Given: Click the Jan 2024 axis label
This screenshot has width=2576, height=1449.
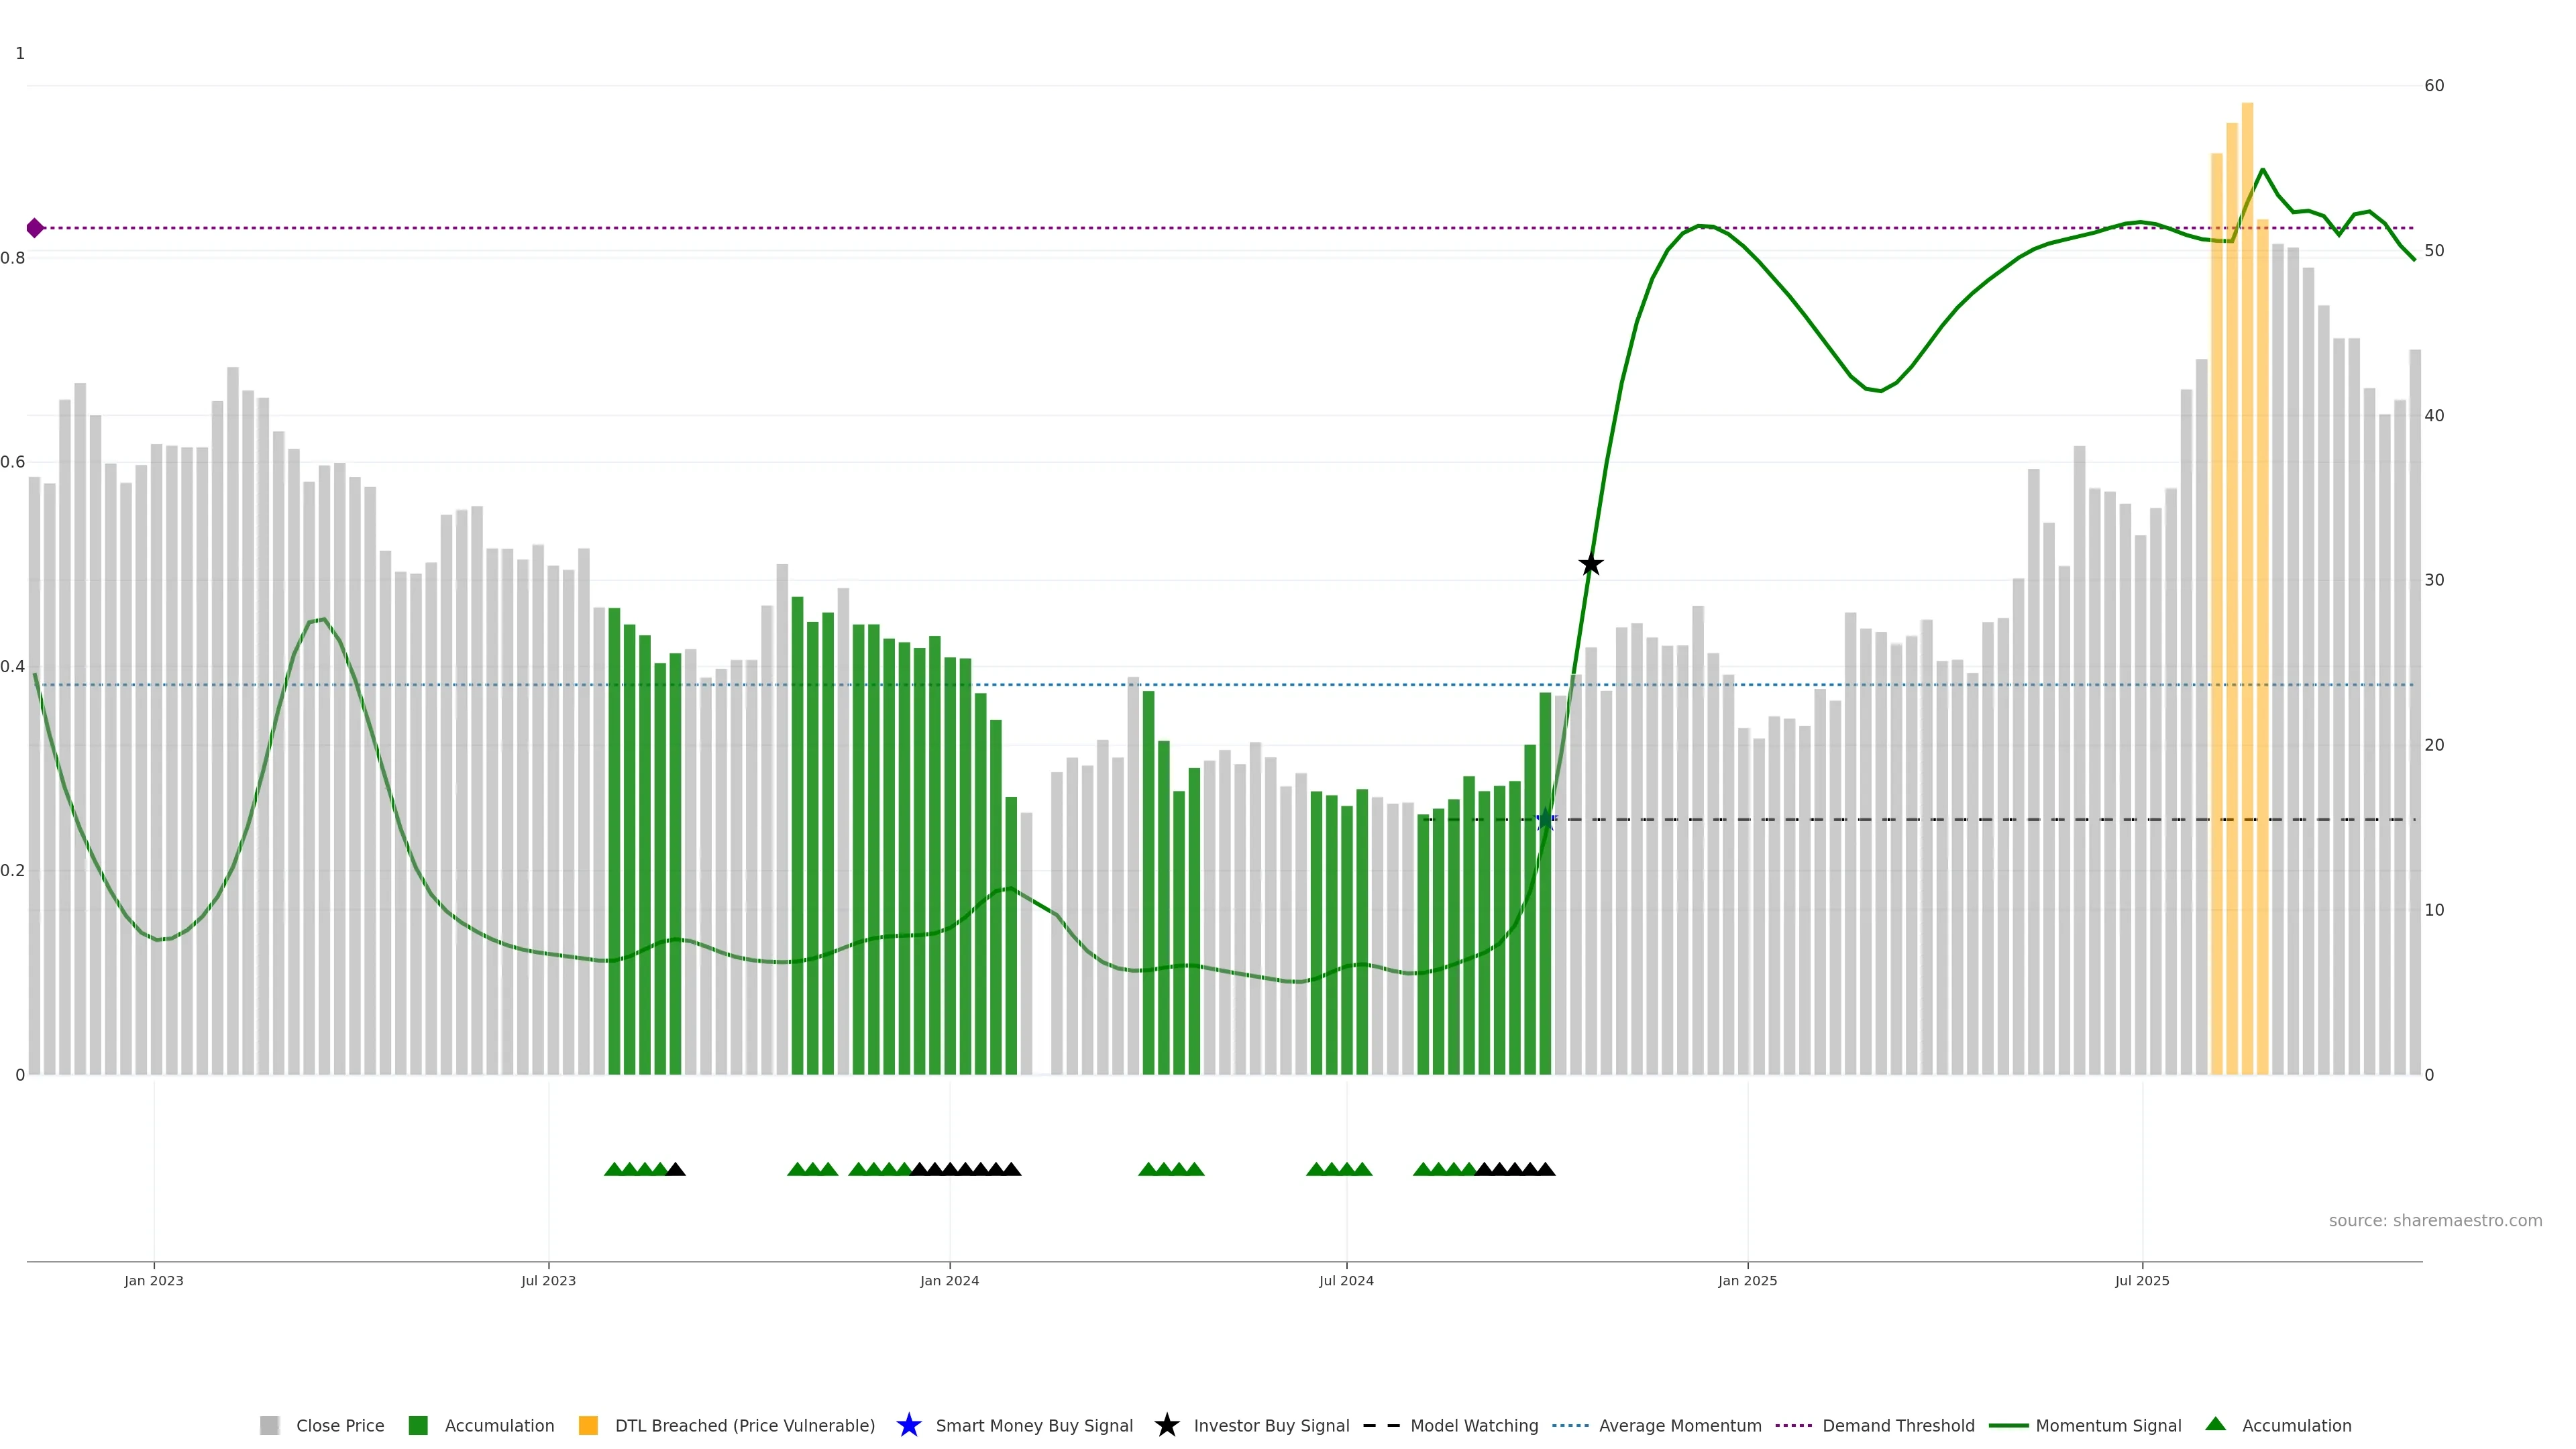Looking at the screenshot, I should (x=949, y=1281).
